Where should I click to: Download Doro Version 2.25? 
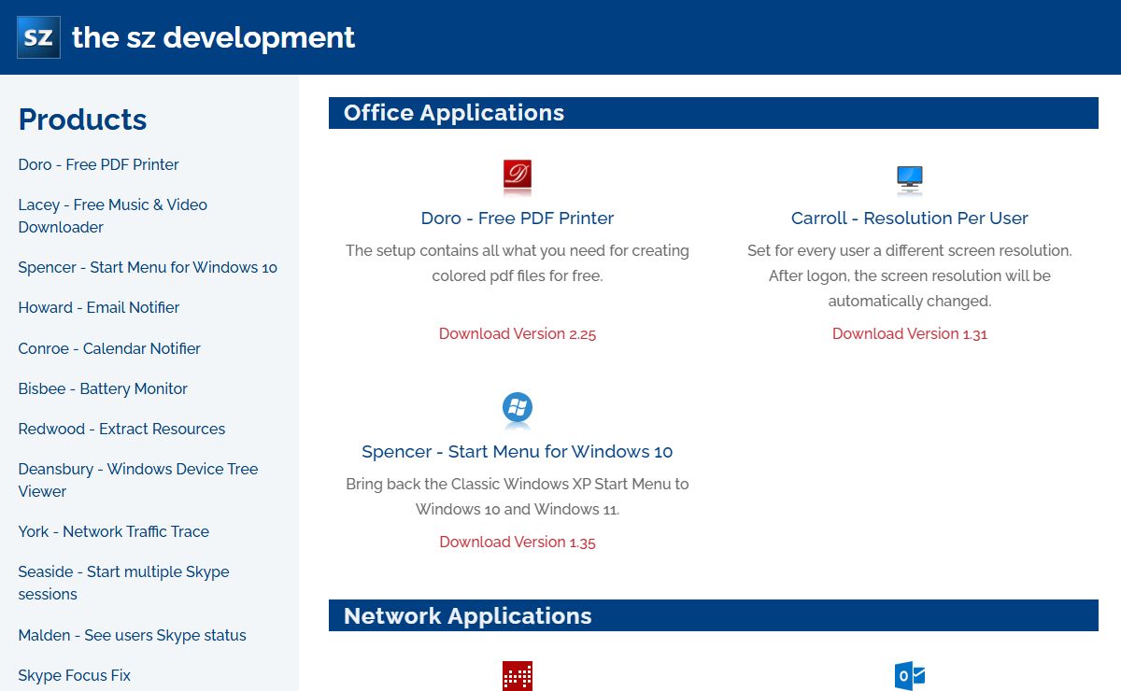click(518, 333)
